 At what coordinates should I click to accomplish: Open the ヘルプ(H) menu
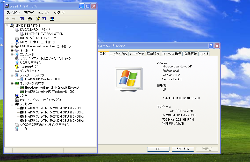click(x=58, y=12)
